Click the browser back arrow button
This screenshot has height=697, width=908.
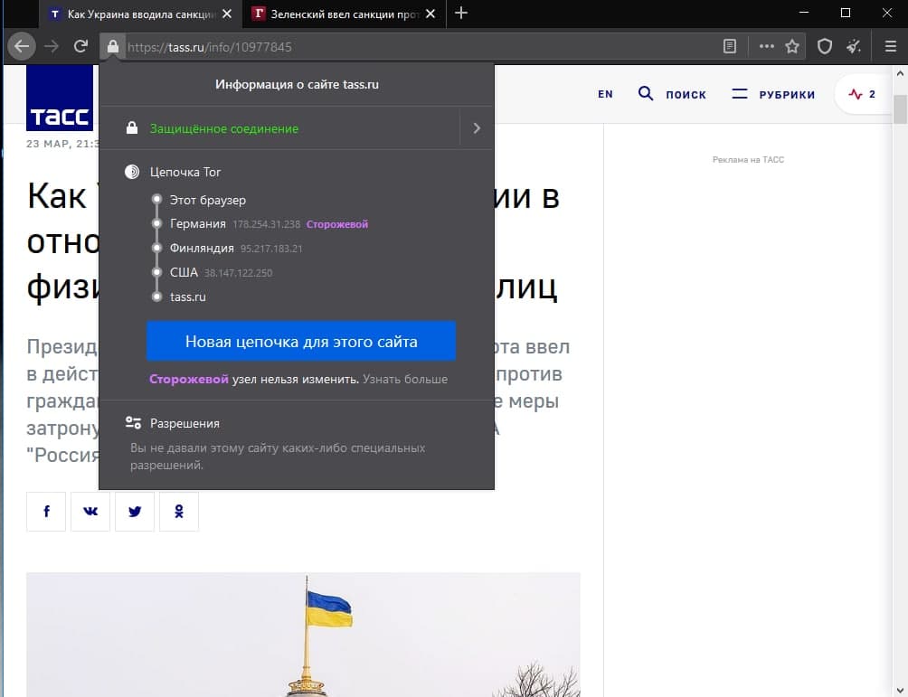coord(22,46)
